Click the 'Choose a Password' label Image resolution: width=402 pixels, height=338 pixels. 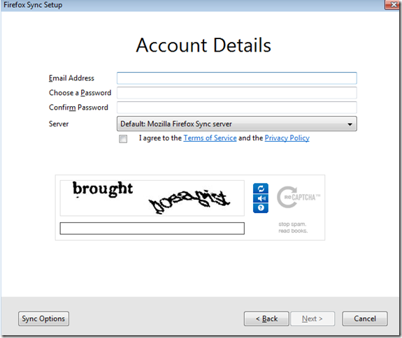[80, 93]
